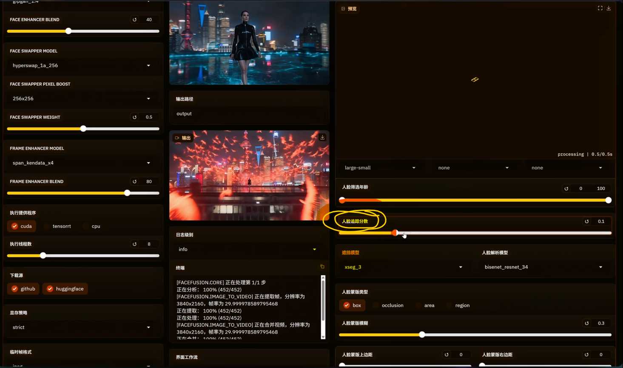Click the 输出 video preview thumbnail
The image size is (623, 368).
tap(249, 176)
